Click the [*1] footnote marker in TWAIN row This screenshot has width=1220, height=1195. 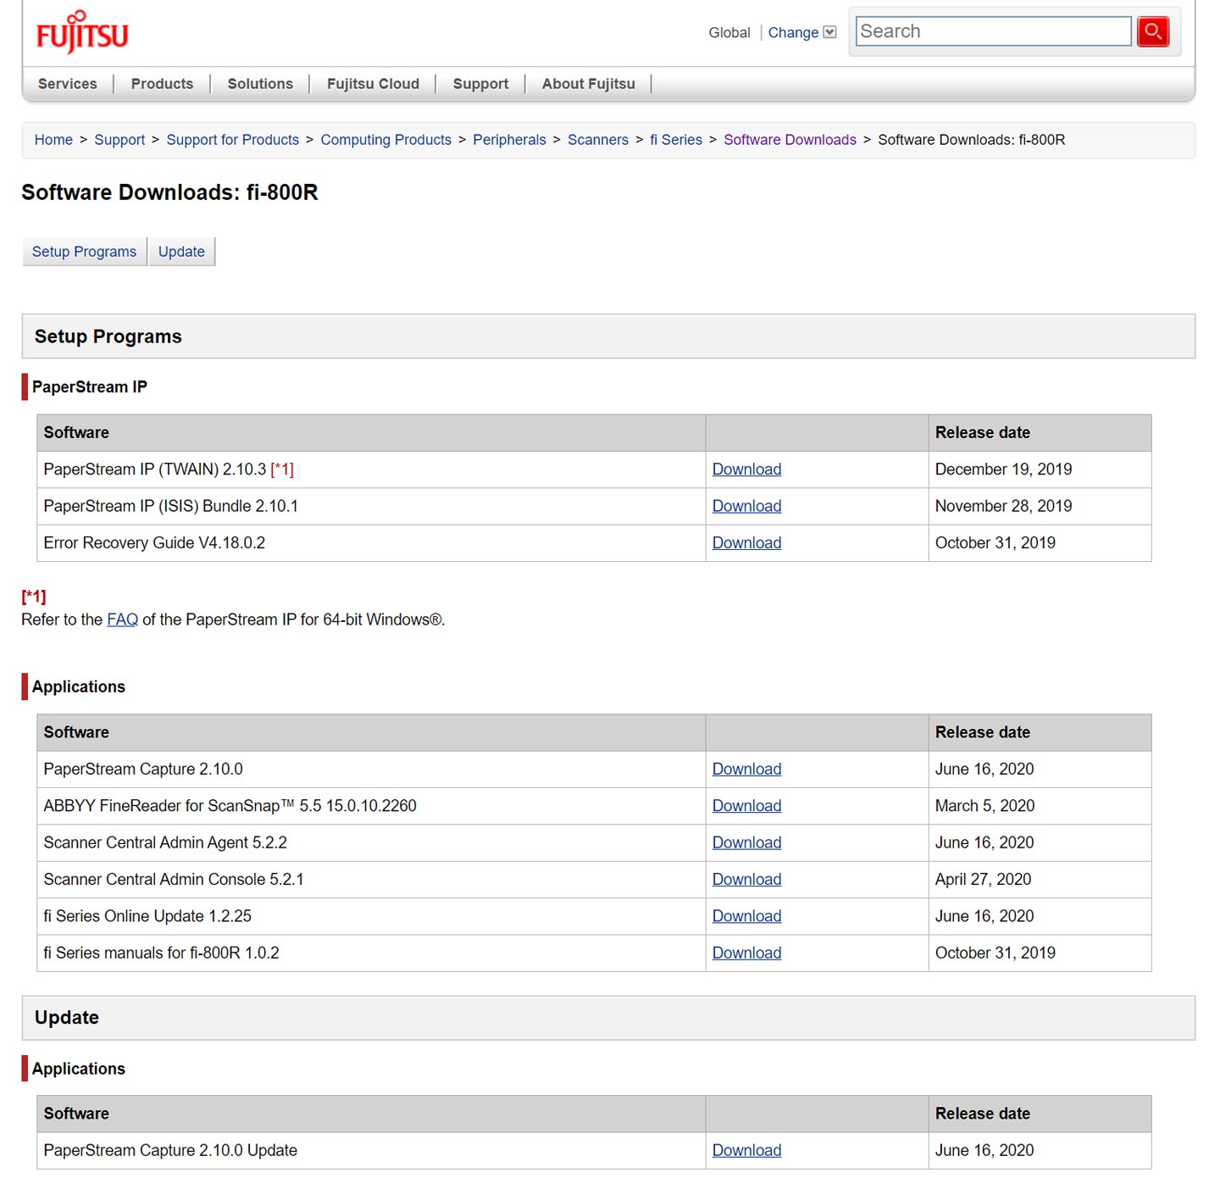coord(282,470)
